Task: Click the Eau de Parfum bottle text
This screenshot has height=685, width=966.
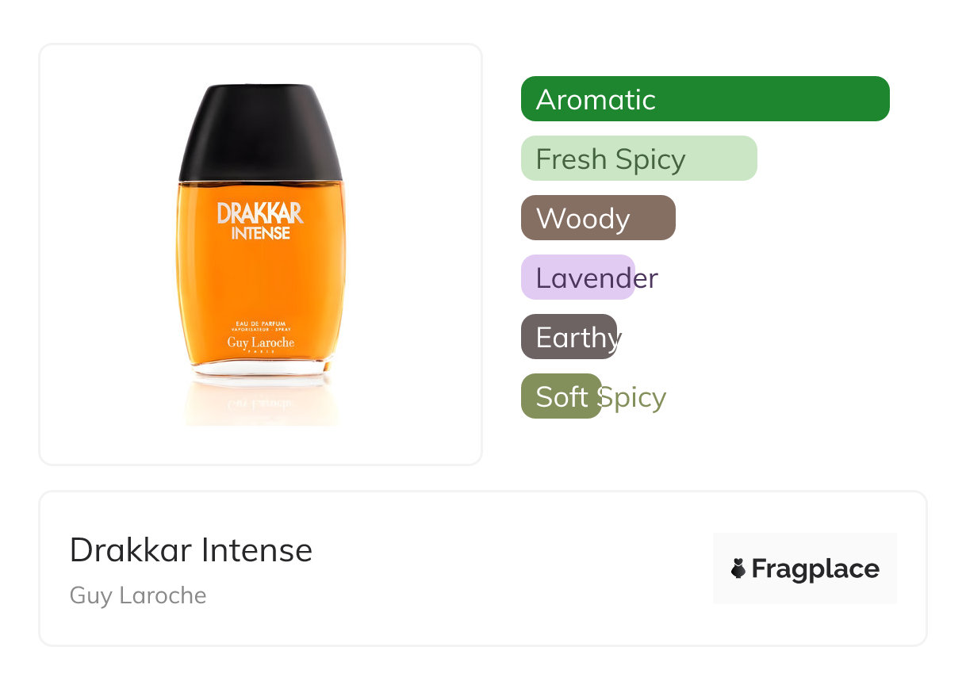Action: coord(261,323)
